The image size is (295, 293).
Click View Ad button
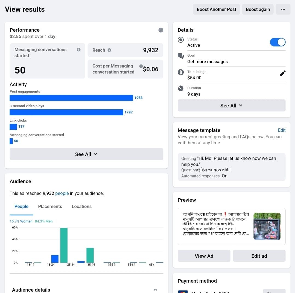coord(204,256)
